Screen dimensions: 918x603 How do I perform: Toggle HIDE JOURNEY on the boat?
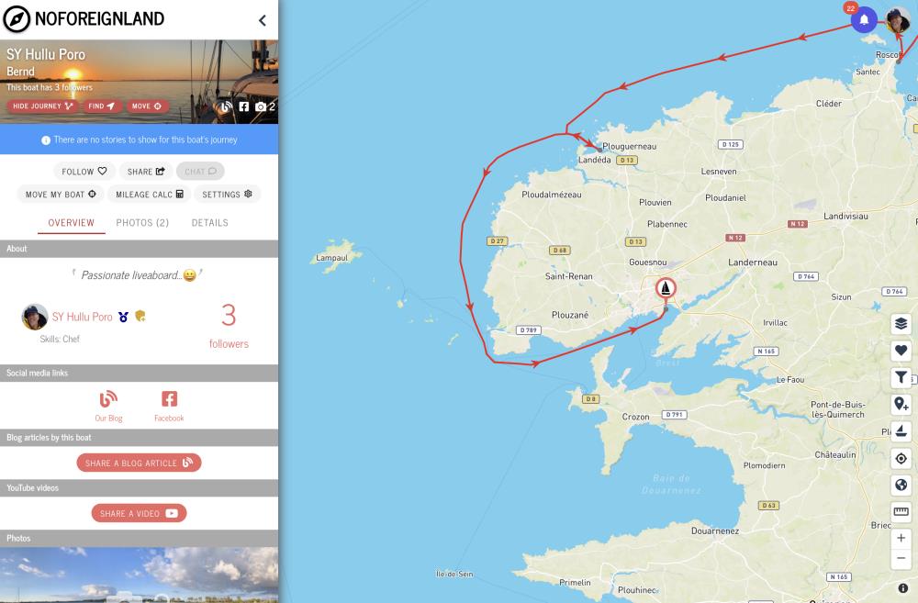click(x=43, y=106)
